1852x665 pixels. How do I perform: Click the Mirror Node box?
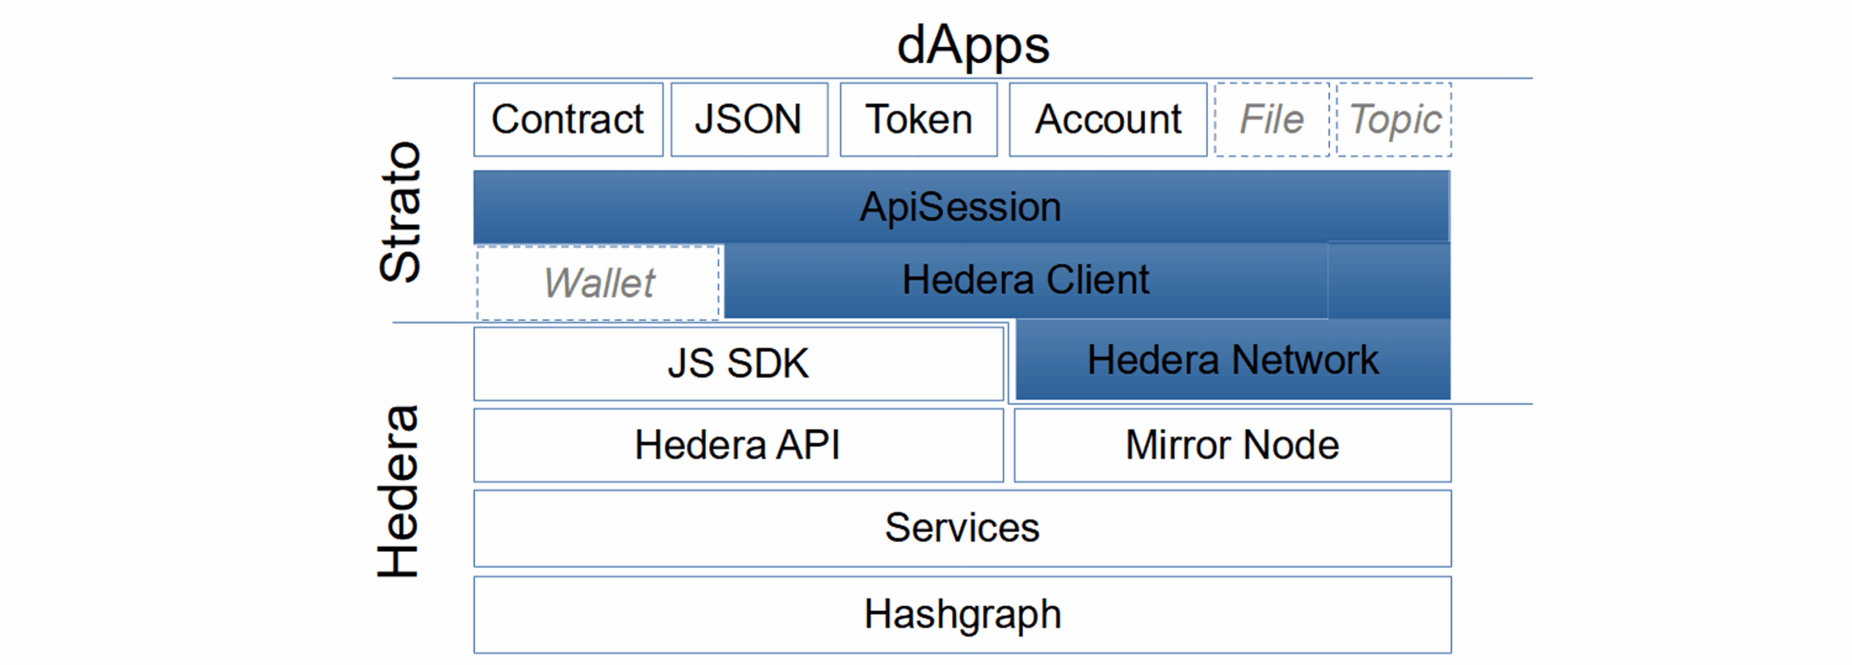click(1232, 445)
